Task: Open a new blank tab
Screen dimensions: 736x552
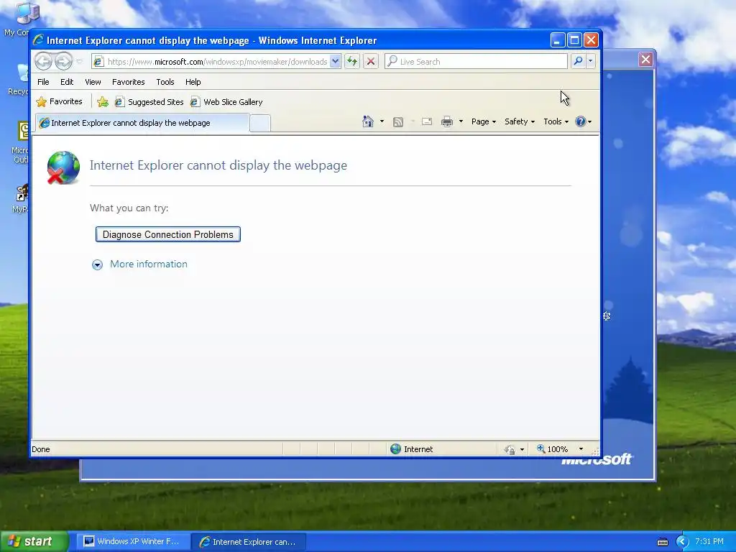Action: [259, 123]
